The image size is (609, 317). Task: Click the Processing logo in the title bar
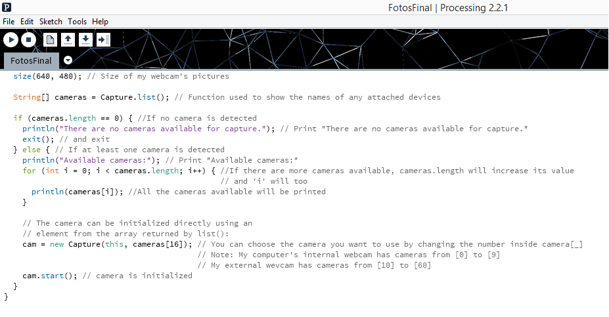tap(7, 7)
